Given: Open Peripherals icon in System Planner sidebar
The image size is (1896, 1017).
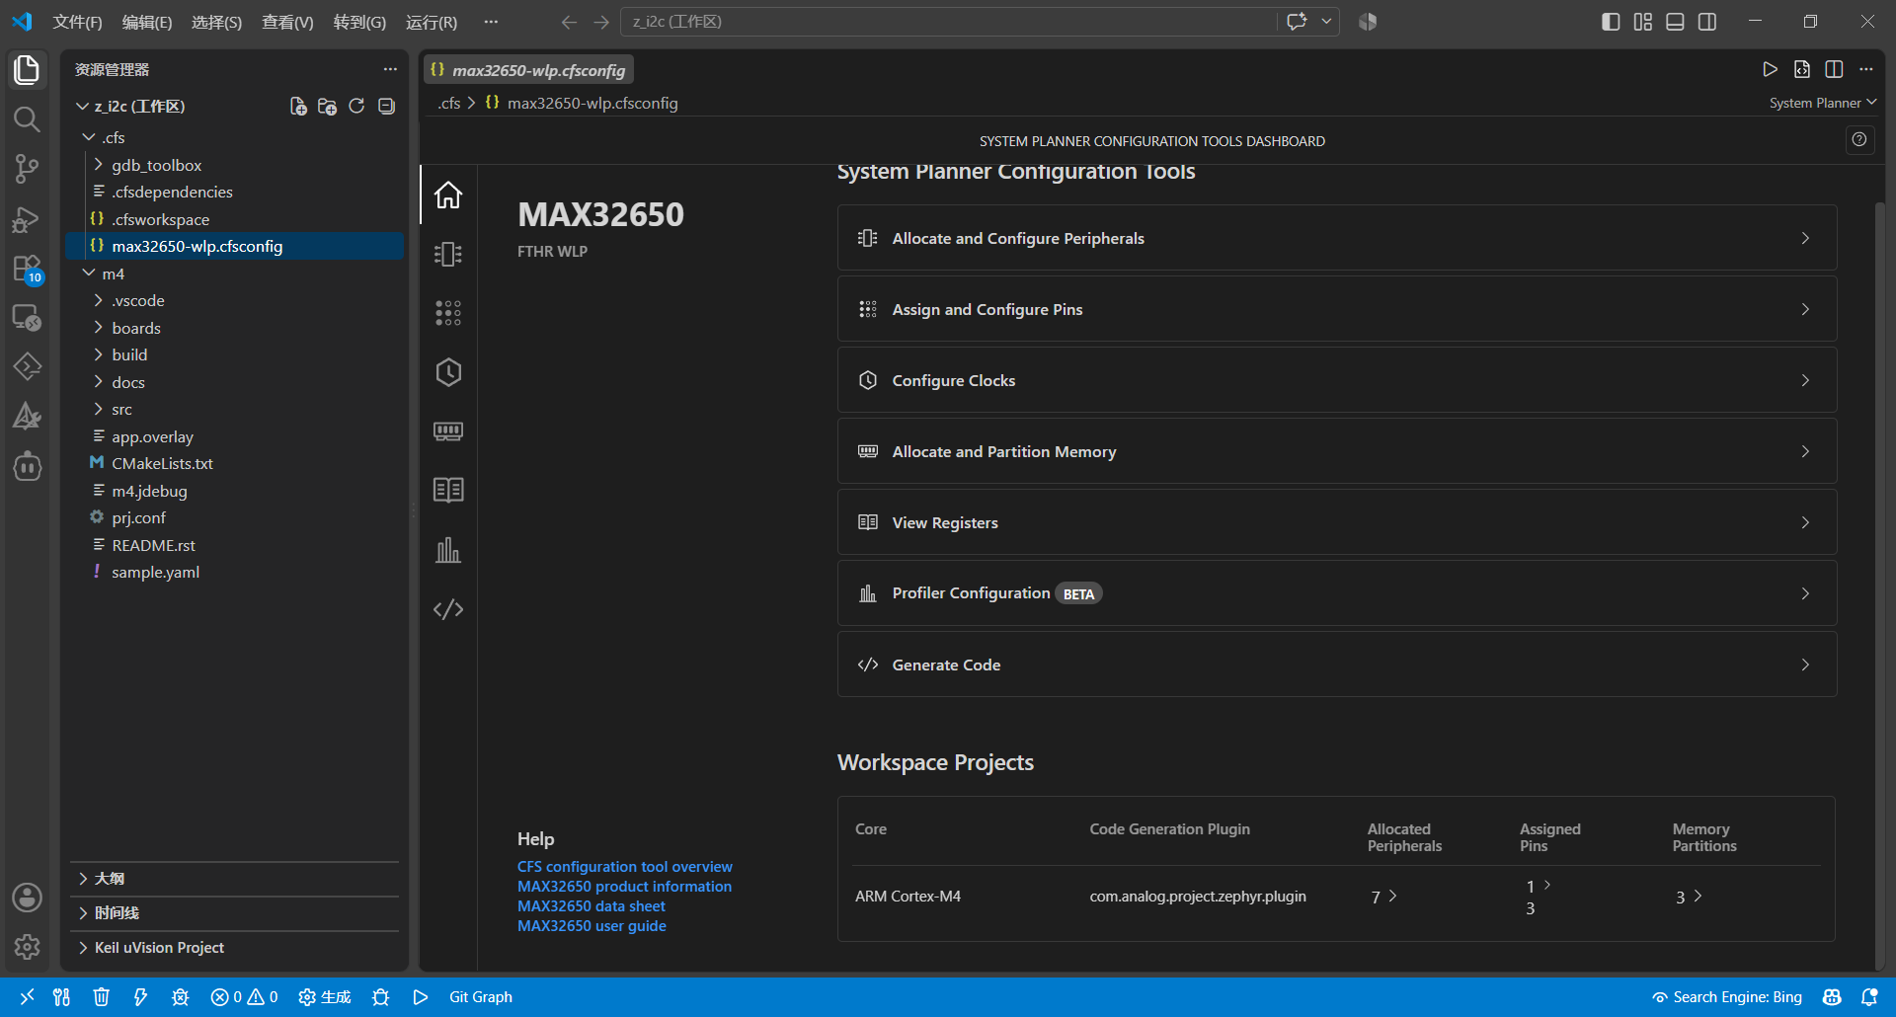Looking at the screenshot, I should tap(448, 254).
